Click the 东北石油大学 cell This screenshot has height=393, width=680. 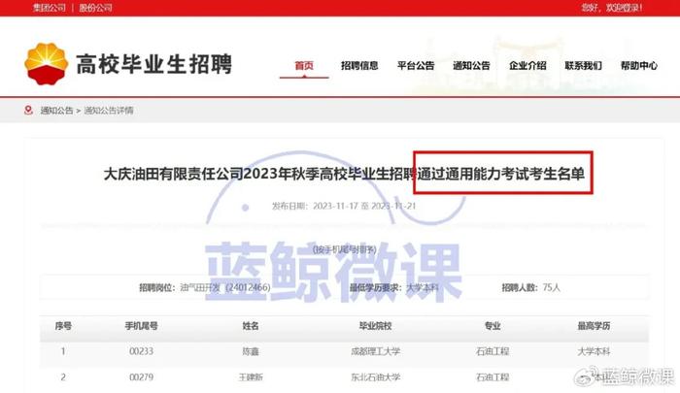pos(376,377)
